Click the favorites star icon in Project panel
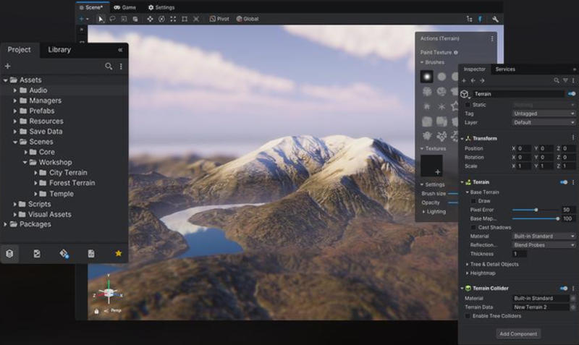The height and width of the screenshot is (345, 579). click(x=119, y=254)
